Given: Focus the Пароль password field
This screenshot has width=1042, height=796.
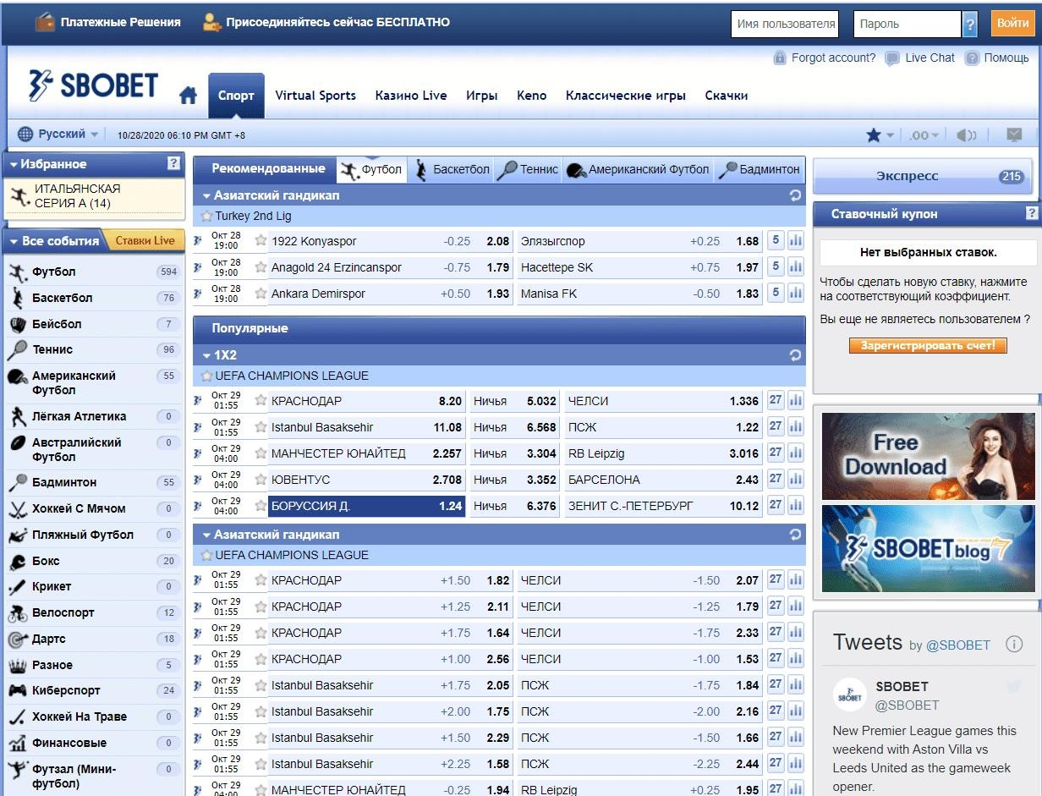Looking at the screenshot, I should point(908,24).
